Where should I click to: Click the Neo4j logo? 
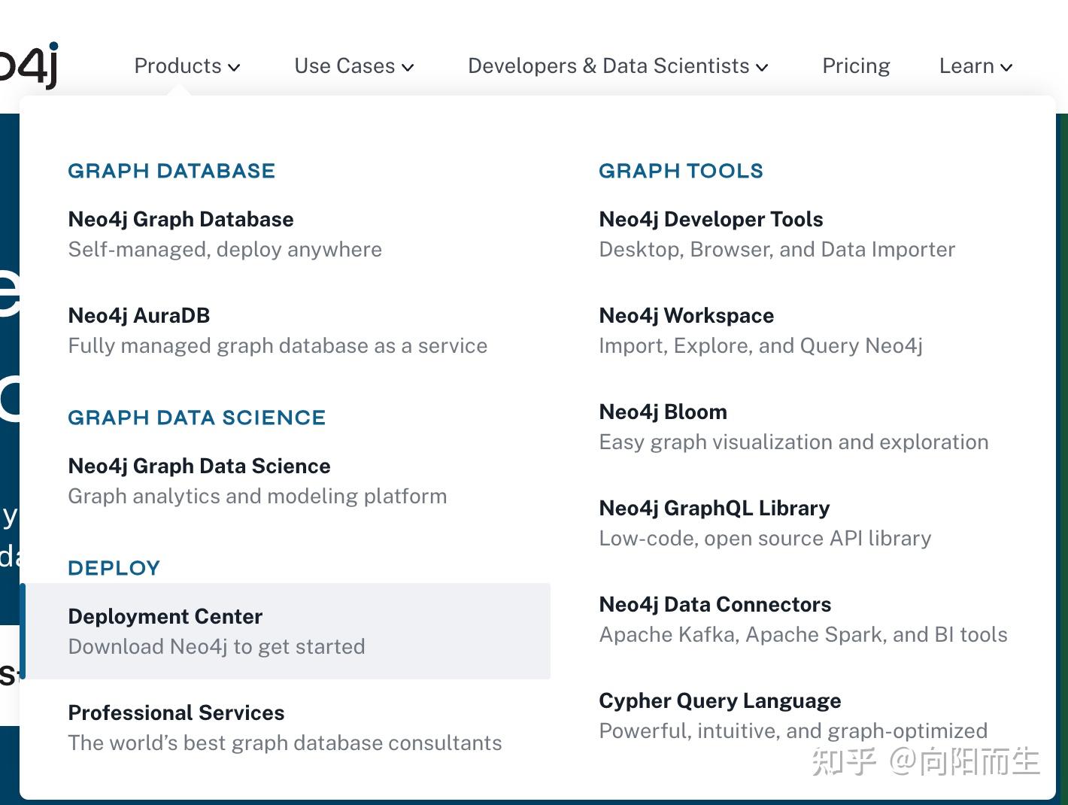29,65
